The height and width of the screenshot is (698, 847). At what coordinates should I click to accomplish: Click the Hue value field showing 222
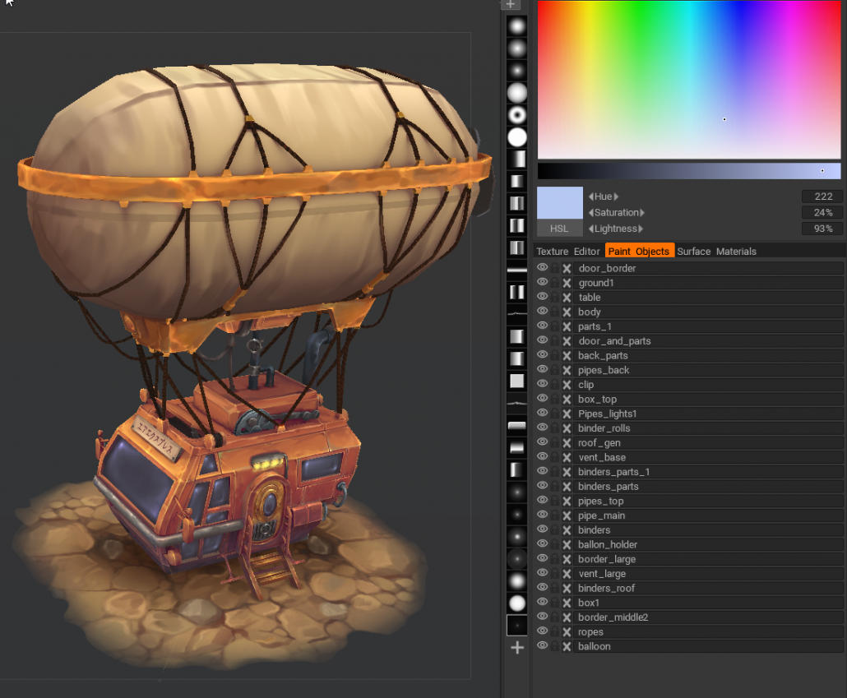pyautogui.click(x=822, y=196)
